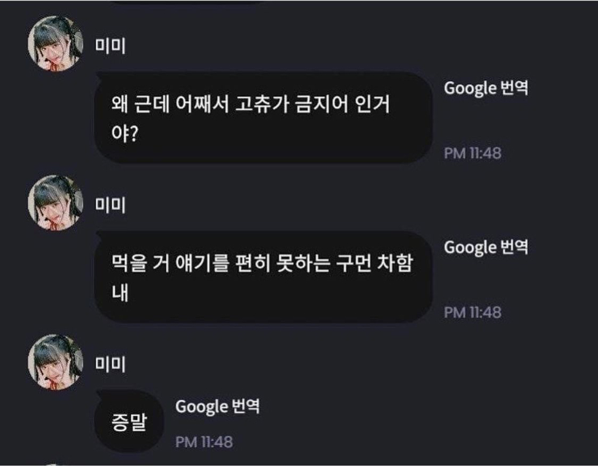This screenshot has width=598, height=466.
Task: Select the message bubble asking about 금지어
Action: [263, 117]
